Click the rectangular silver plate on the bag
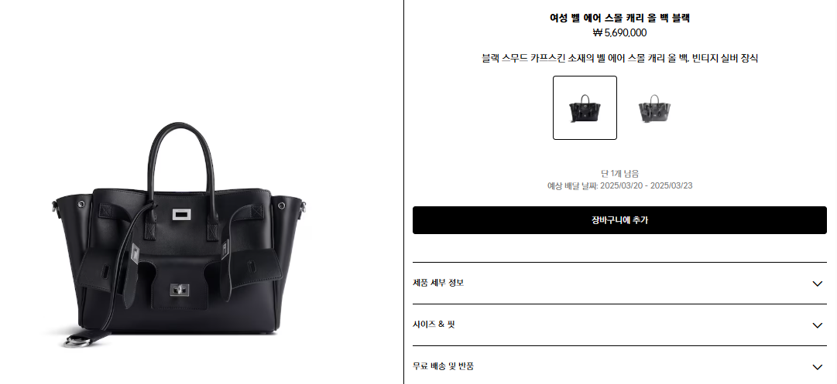837x384 pixels. click(x=182, y=214)
